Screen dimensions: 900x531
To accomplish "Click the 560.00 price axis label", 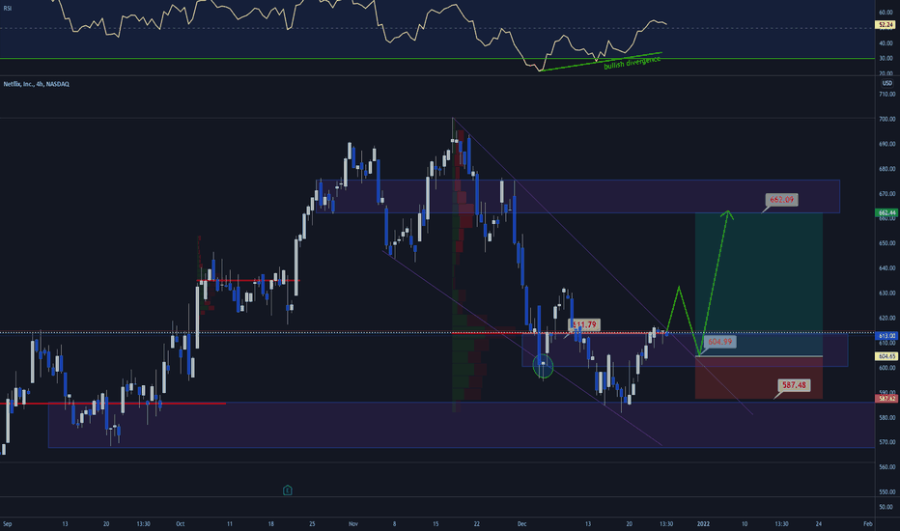I will [x=886, y=467].
